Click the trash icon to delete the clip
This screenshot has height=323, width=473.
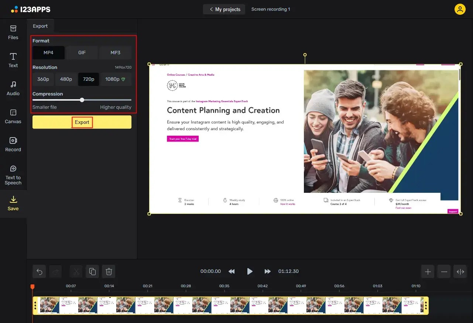click(x=109, y=271)
